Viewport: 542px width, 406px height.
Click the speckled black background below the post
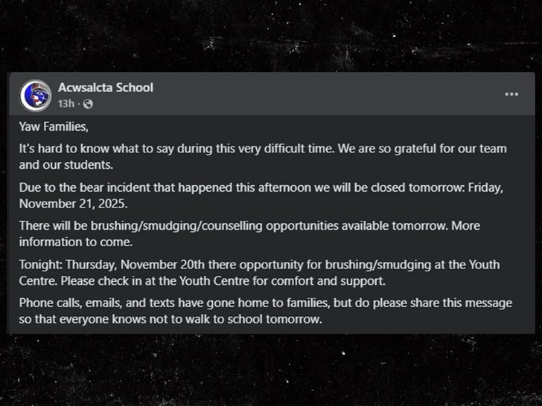(x=271, y=370)
